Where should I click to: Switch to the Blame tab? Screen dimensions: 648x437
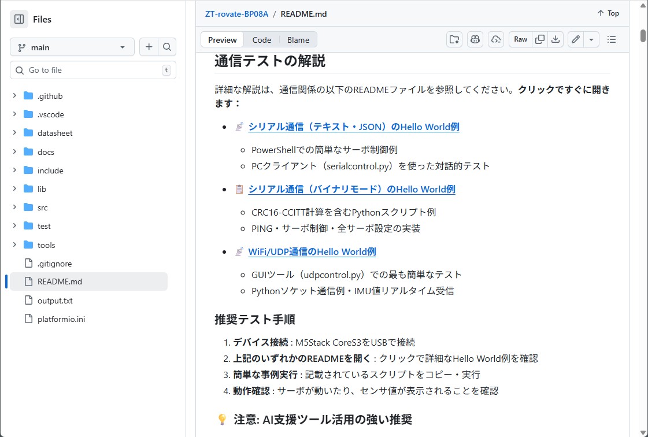coord(298,40)
